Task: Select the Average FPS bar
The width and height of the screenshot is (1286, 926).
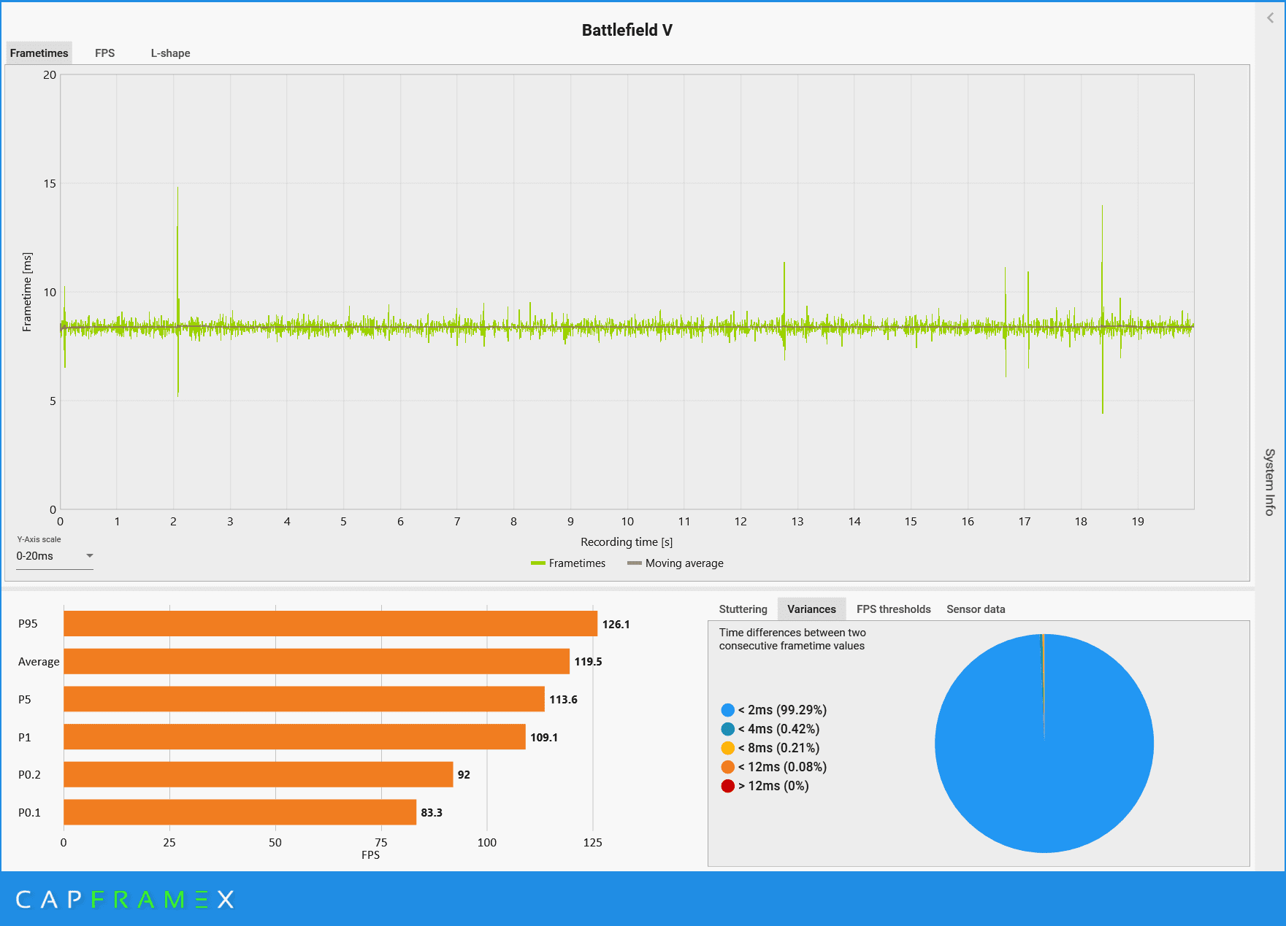Action: tap(316, 661)
